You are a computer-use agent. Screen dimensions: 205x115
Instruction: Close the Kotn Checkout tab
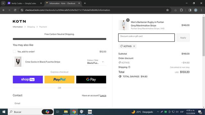79,3
